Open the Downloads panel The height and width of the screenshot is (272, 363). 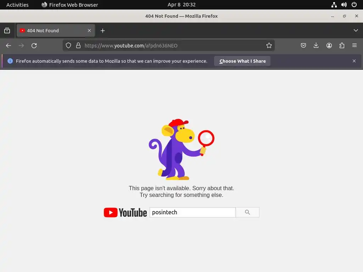click(x=316, y=46)
